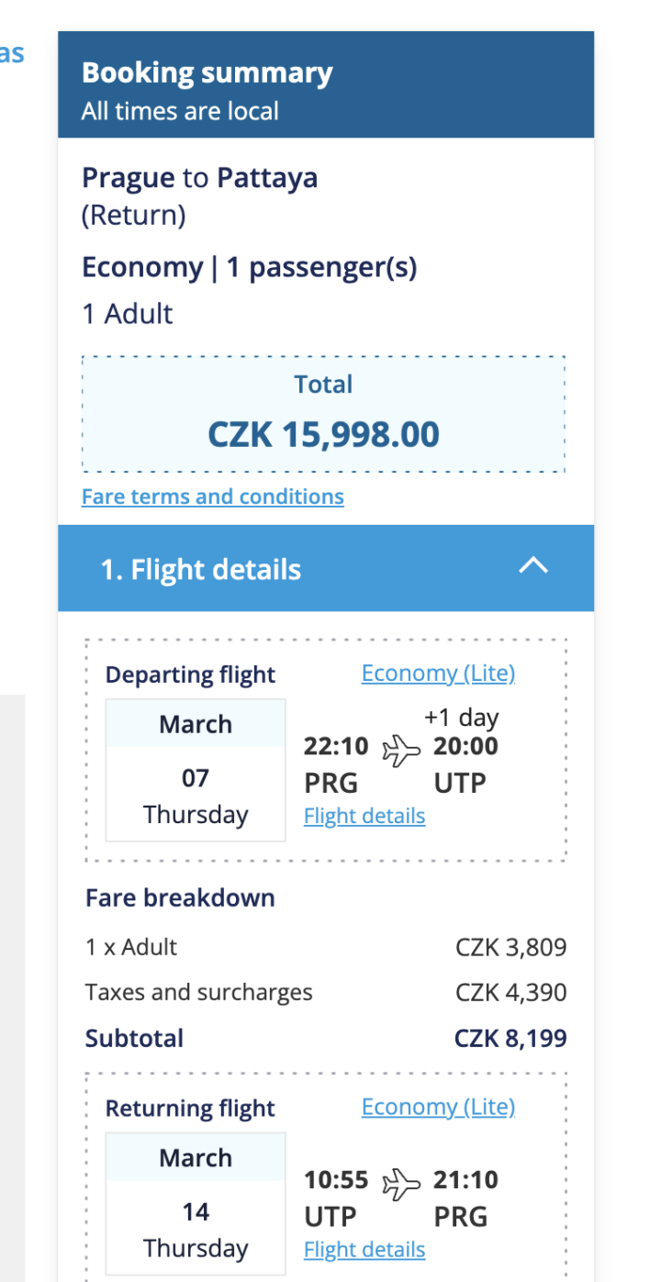Click the departing flight airplane icon

(401, 751)
